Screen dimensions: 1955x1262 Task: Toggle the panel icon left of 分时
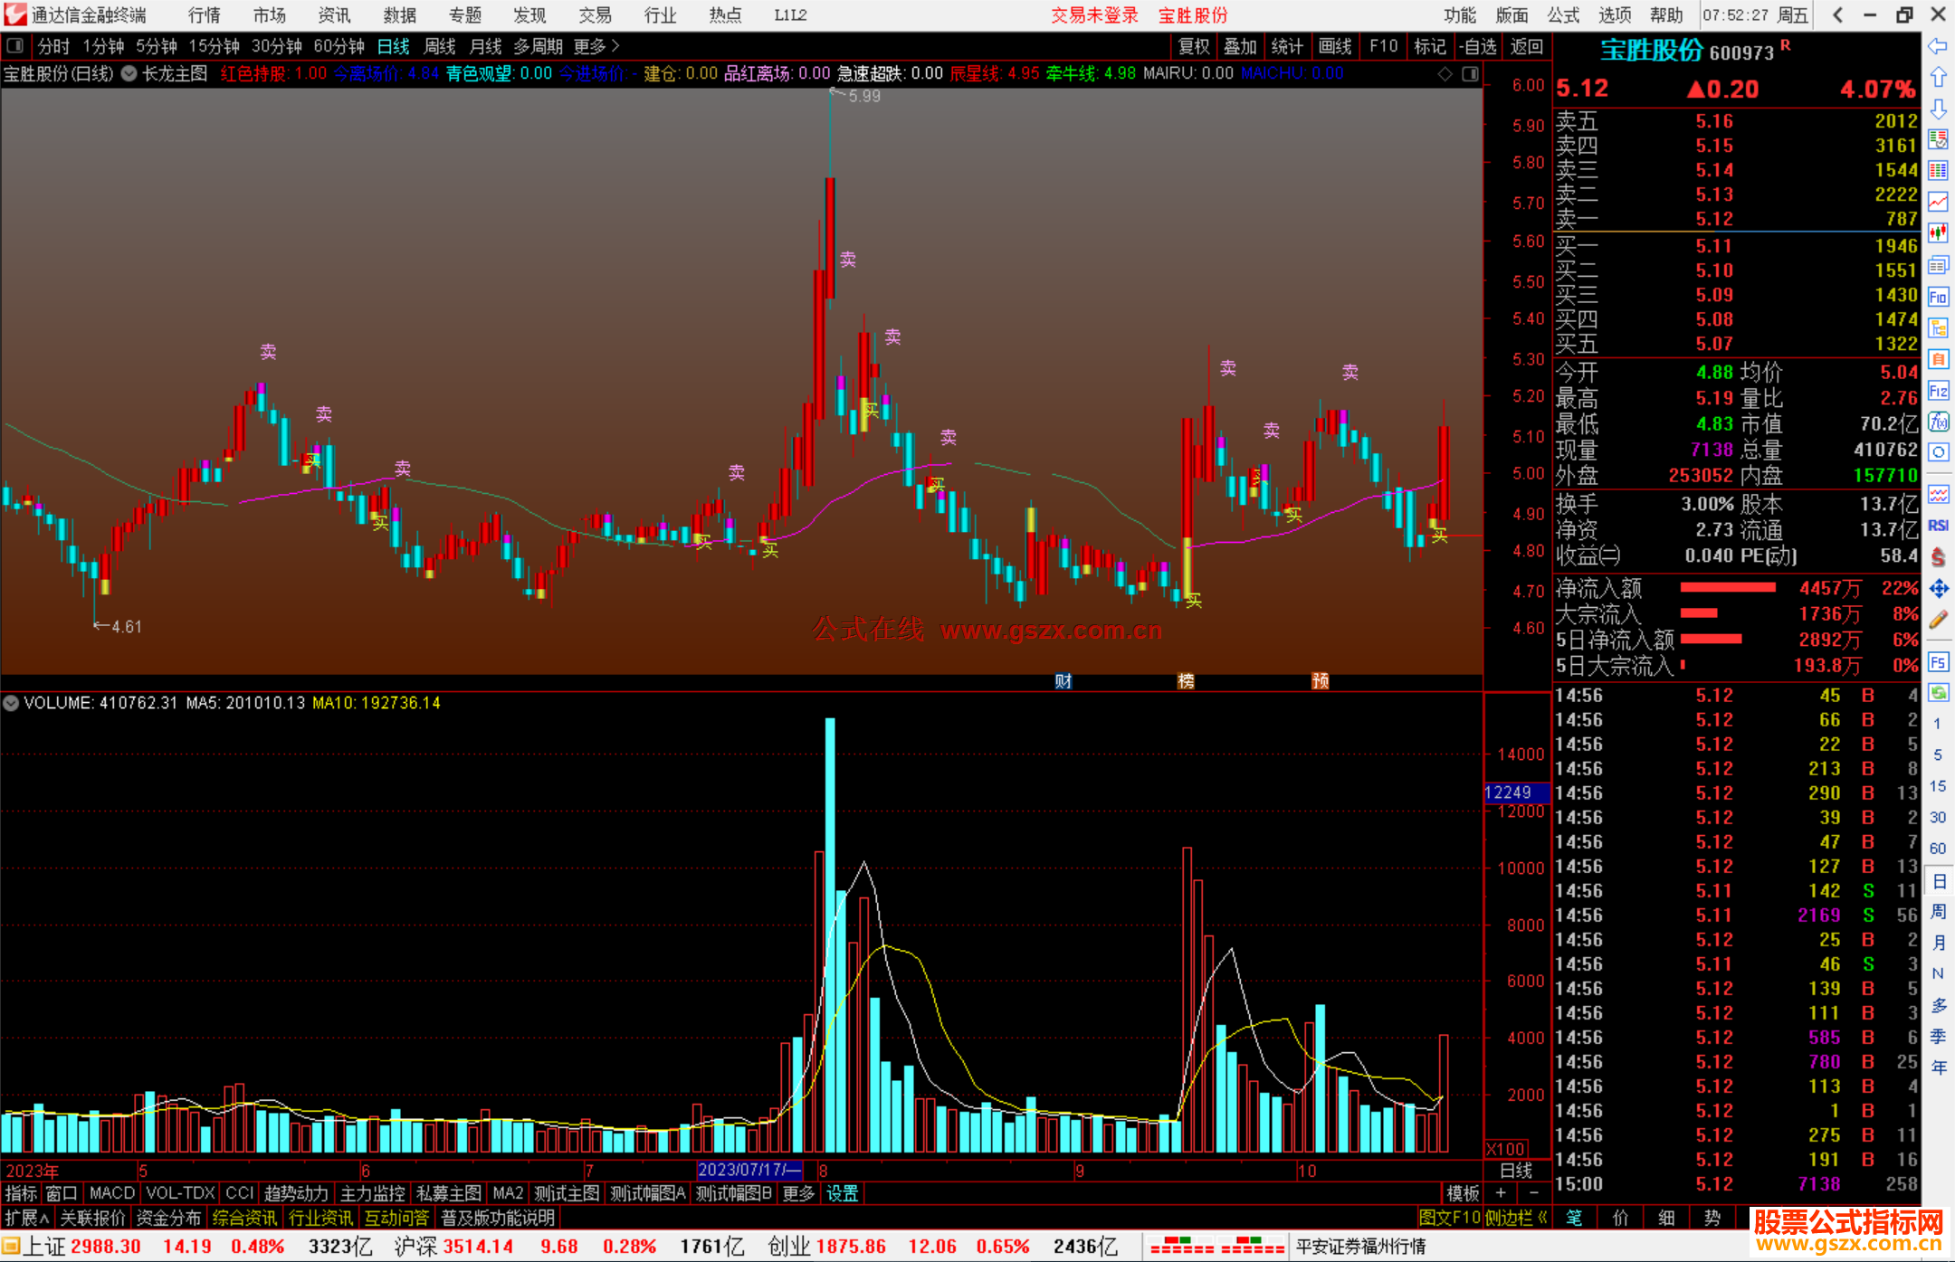click(x=15, y=46)
